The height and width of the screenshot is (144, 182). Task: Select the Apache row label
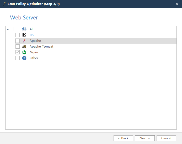point(35,41)
